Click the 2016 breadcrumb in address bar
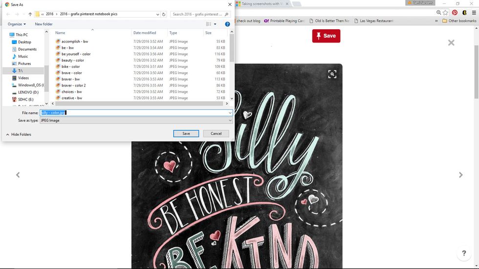The height and width of the screenshot is (269, 479). (x=49, y=14)
